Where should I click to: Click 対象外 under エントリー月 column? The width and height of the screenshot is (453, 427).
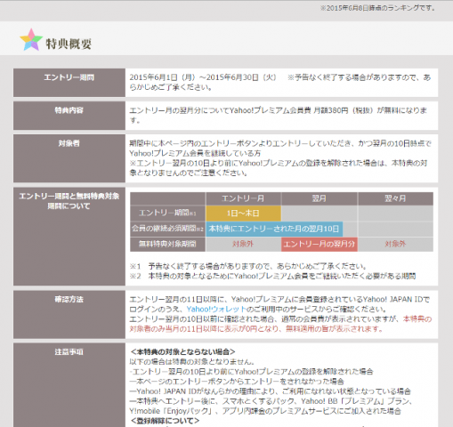tap(243, 244)
